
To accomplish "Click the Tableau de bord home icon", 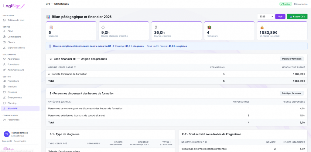I will point(4,20).
